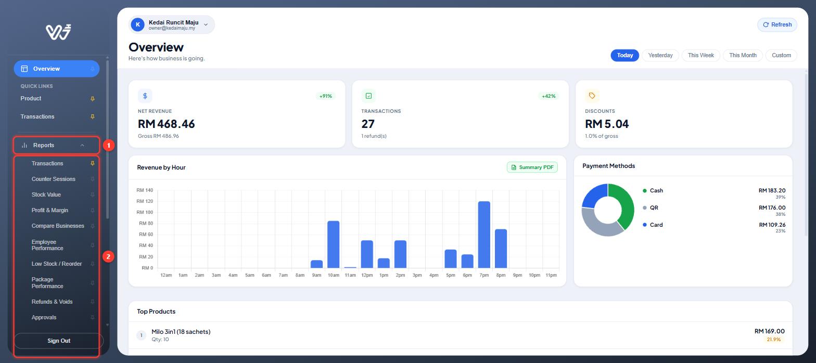Unpin Transactions quick link pin
The image size is (816, 363).
click(x=93, y=116)
